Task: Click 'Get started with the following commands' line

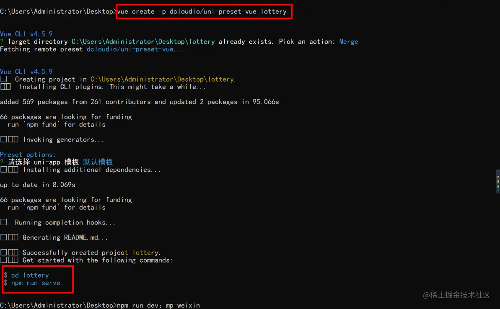Action: tap(86, 260)
